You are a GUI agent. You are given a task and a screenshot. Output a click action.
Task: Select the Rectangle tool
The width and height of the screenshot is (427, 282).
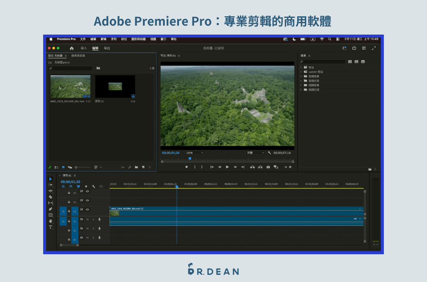coord(50,215)
